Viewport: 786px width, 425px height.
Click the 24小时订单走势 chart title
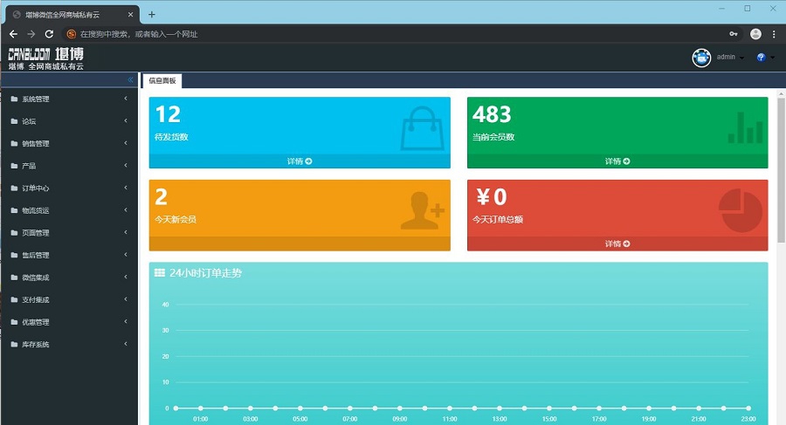[x=205, y=273]
